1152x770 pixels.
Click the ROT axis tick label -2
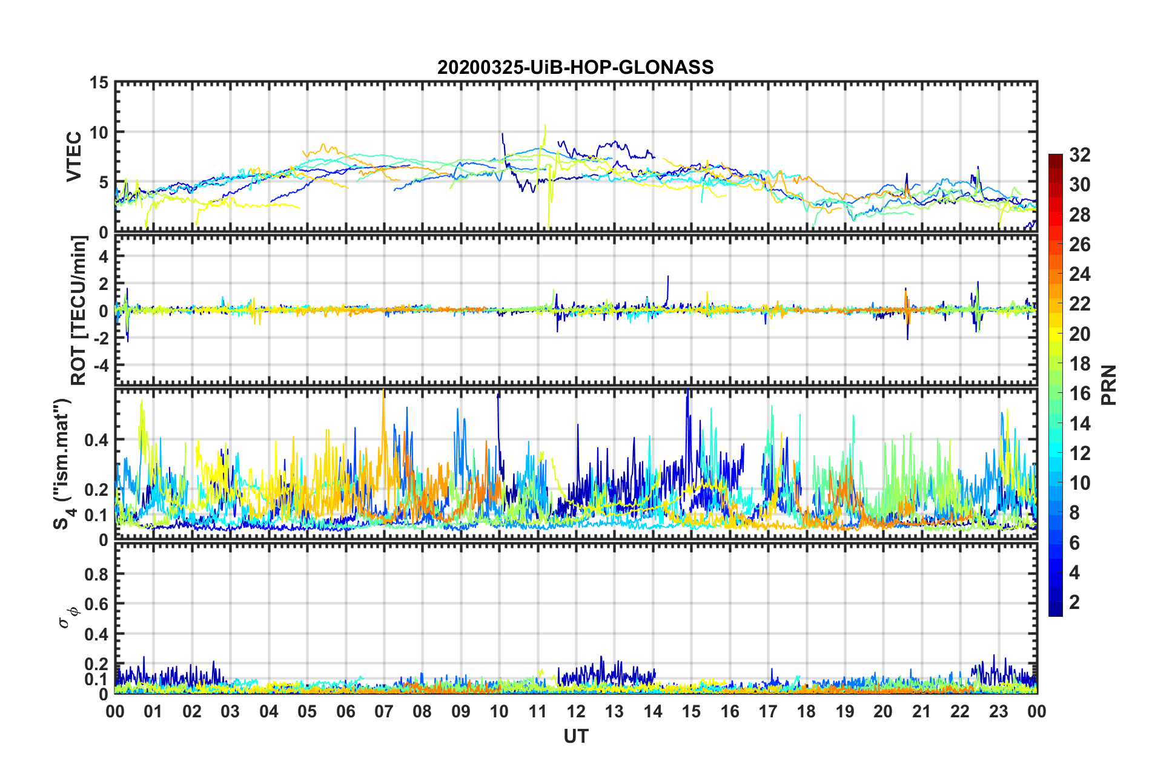click(101, 338)
